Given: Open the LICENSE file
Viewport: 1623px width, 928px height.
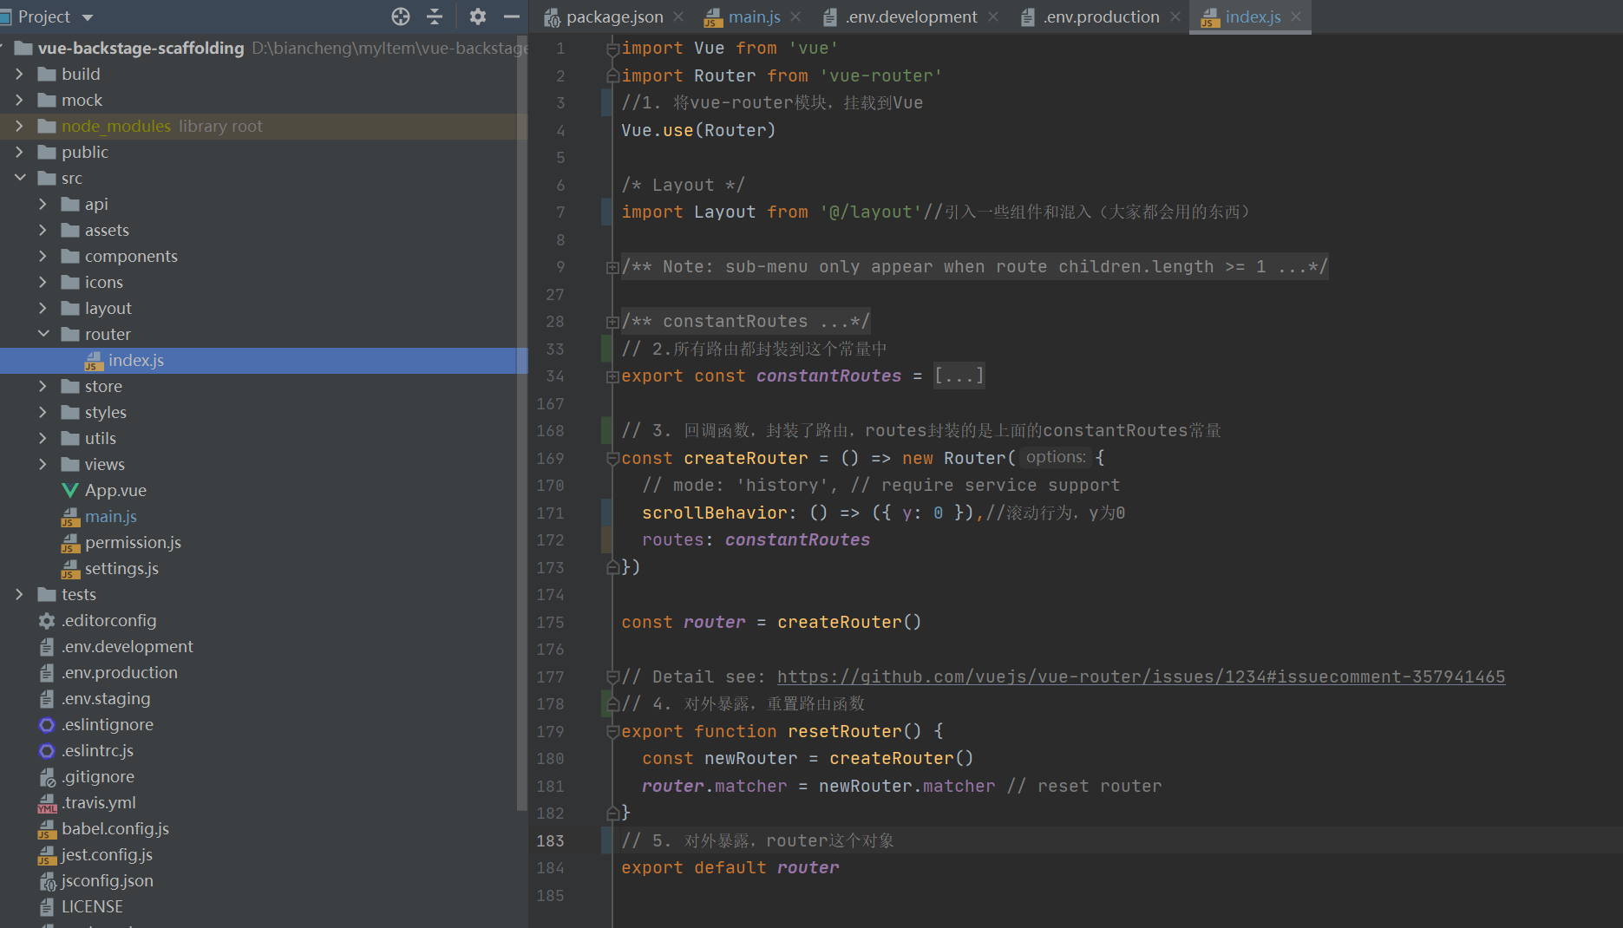Looking at the screenshot, I should click(92, 906).
